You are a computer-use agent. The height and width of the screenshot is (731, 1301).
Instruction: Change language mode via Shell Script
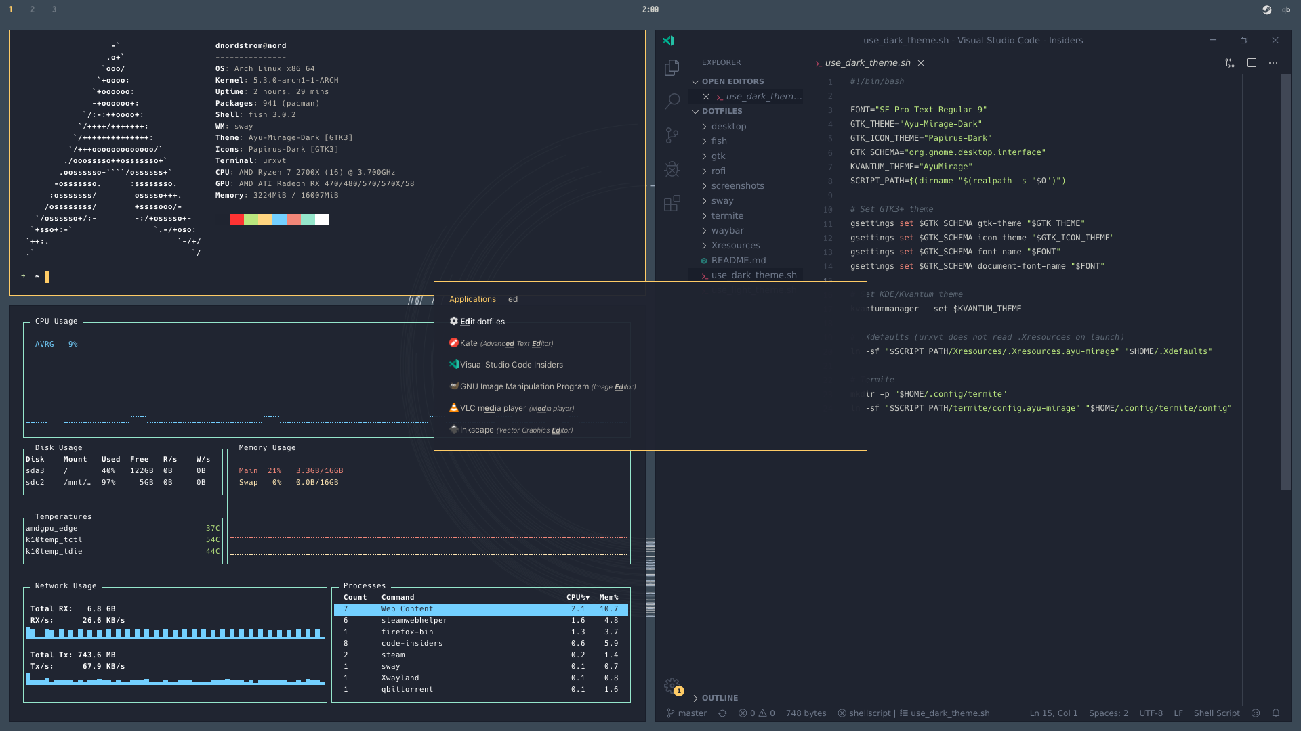tap(1216, 713)
